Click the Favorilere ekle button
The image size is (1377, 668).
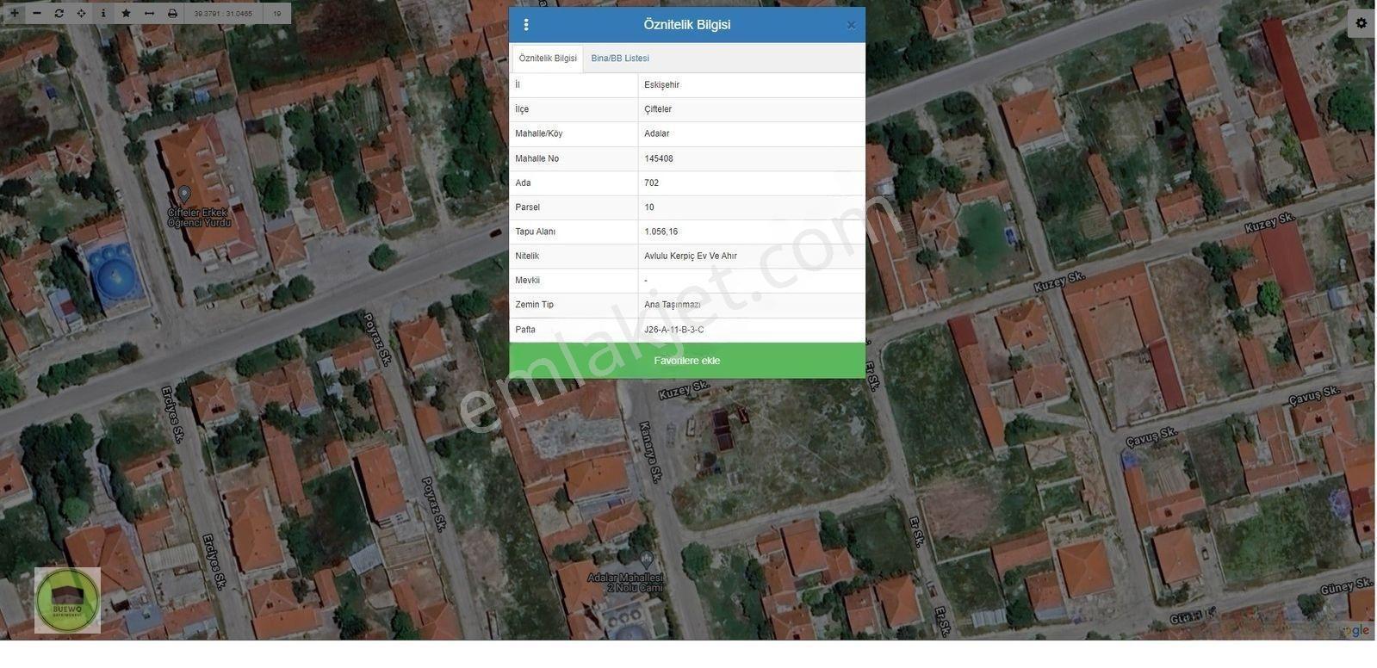pyautogui.click(x=687, y=361)
